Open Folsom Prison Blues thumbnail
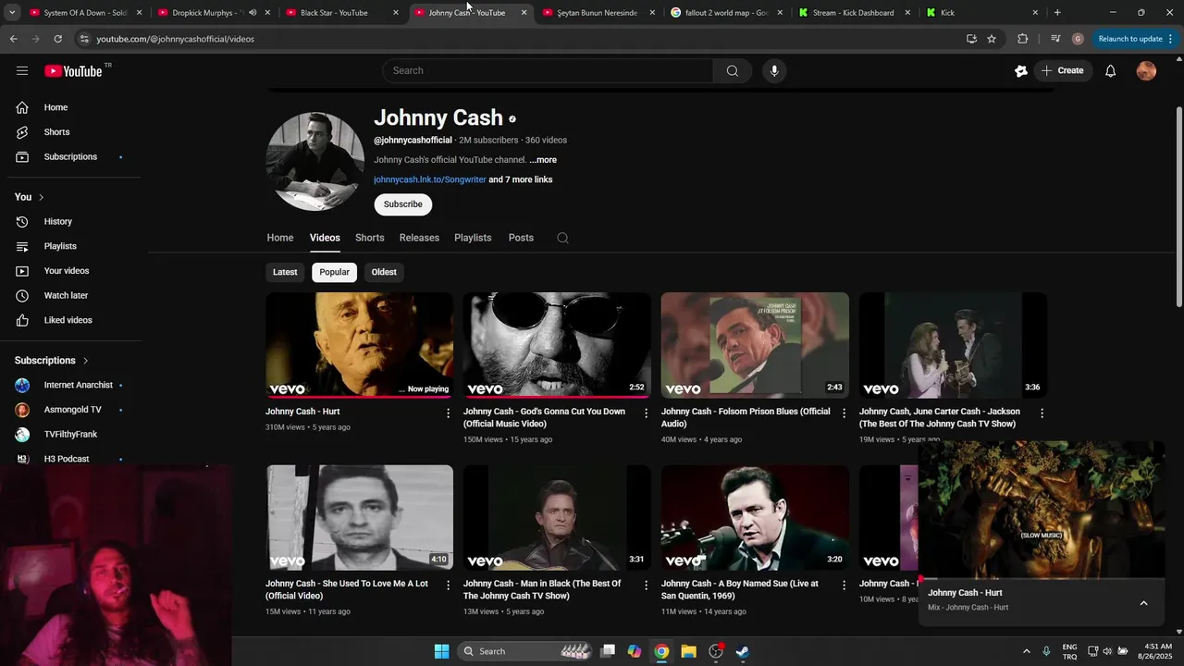This screenshot has height=666, width=1184. [755, 345]
